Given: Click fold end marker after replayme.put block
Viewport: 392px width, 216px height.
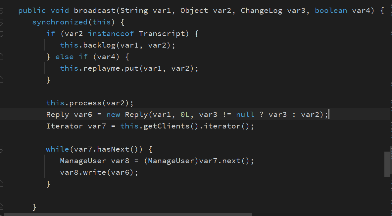Looking at the screenshot, I should coord(1,80).
